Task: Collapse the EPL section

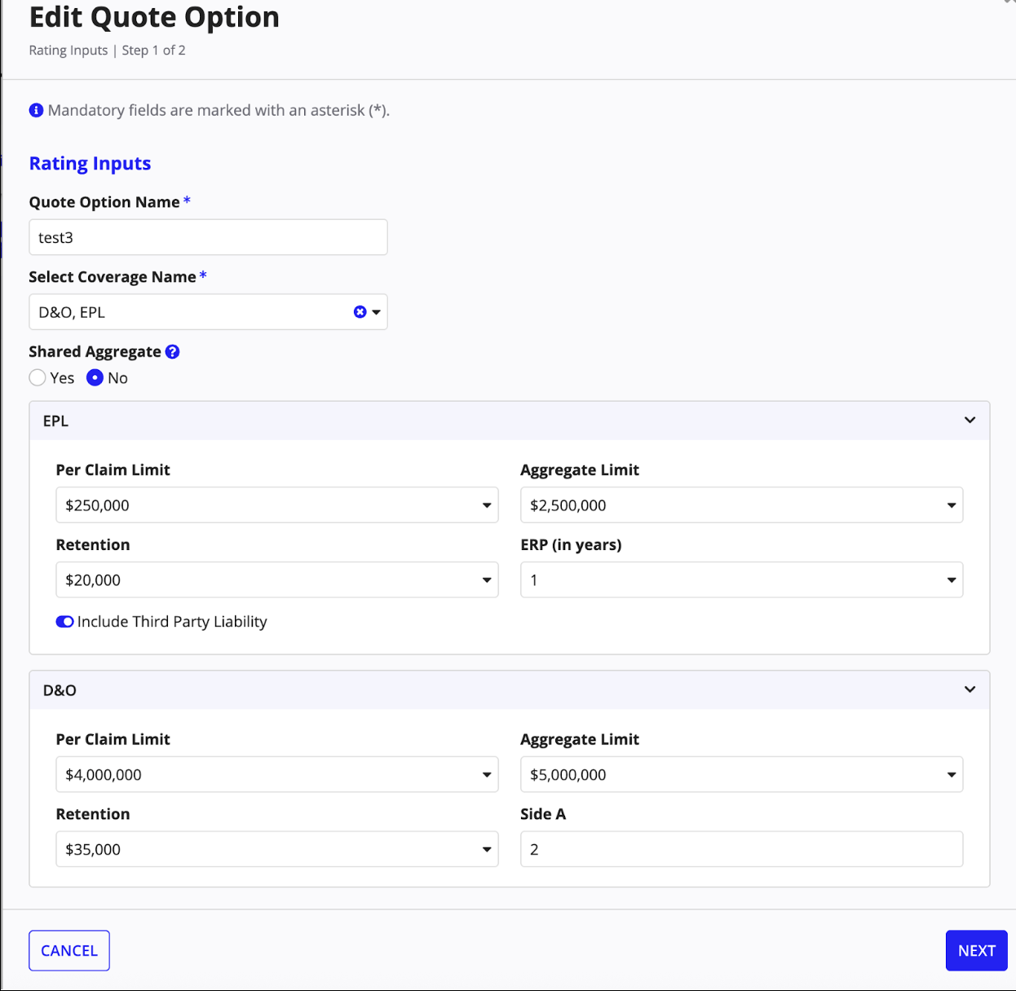Action: tap(970, 421)
